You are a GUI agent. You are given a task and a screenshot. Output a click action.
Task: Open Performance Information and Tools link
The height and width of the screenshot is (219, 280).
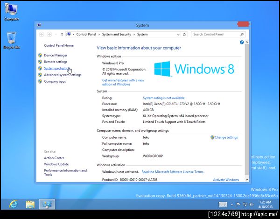pyautogui.click(x=65, y=173)
